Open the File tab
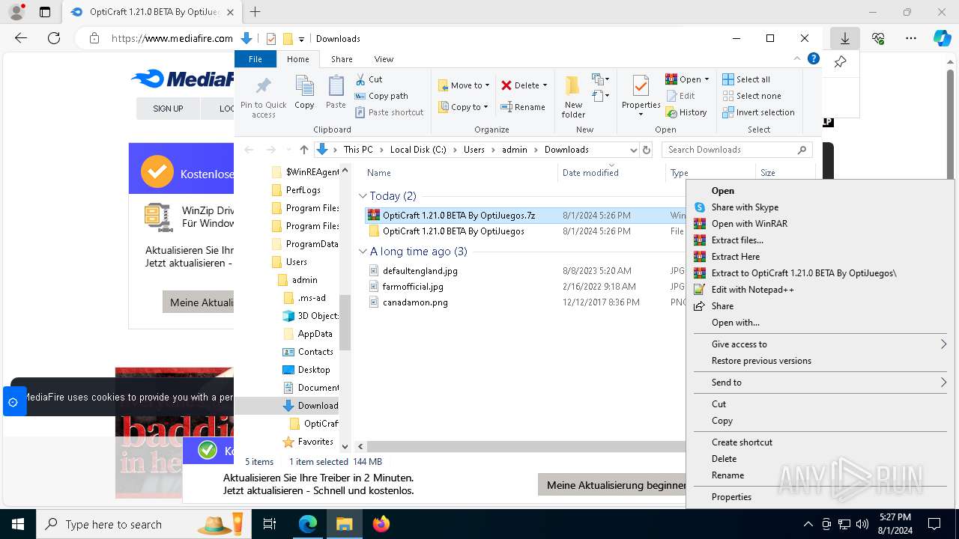 (x=255, y=59)
